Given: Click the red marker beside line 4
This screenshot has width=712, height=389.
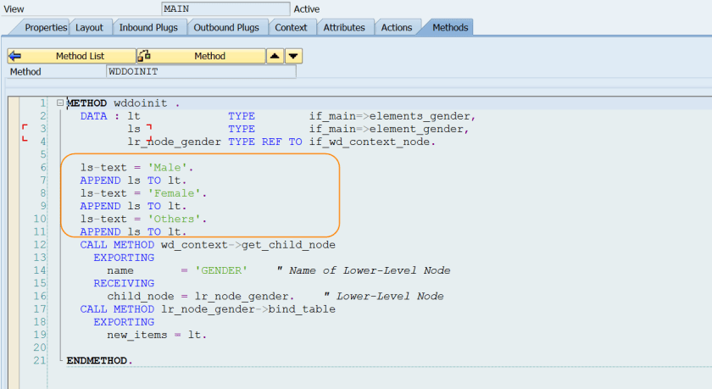Looking at the screenshot, I should click(25, 141).
